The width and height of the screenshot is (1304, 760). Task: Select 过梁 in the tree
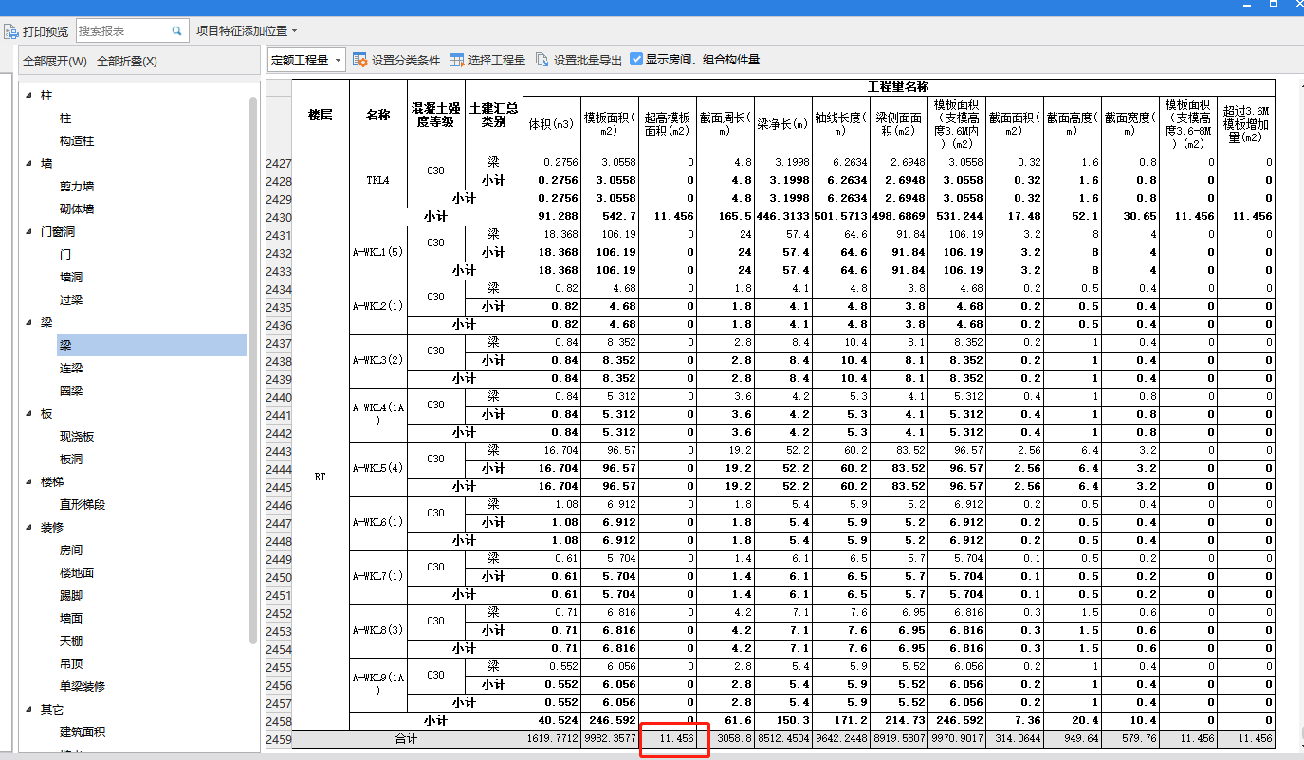pyautogui.click(x=71, y=300)
